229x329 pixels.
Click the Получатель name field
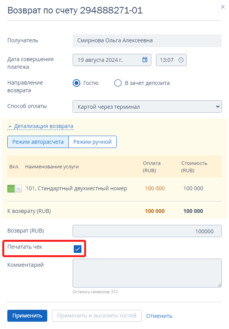click(147, 40)
